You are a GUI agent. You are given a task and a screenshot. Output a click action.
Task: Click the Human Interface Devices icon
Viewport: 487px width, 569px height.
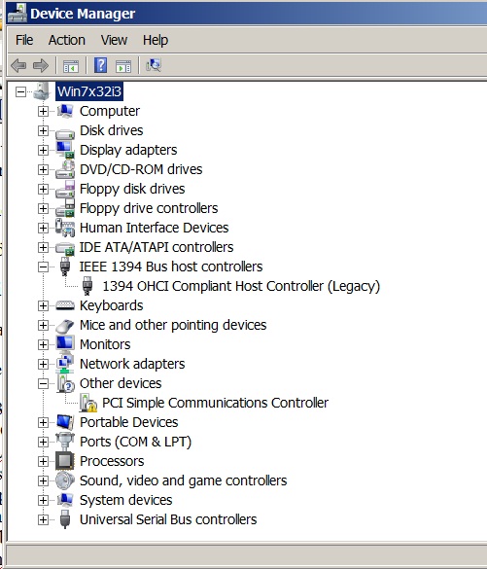pos(65,228)
